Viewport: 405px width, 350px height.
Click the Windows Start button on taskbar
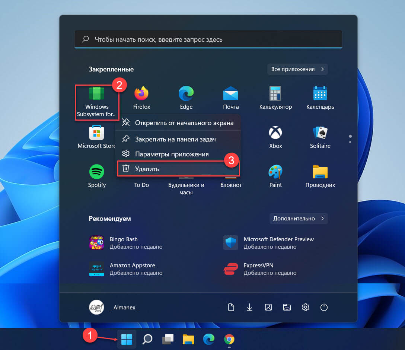tap(127, 339)
